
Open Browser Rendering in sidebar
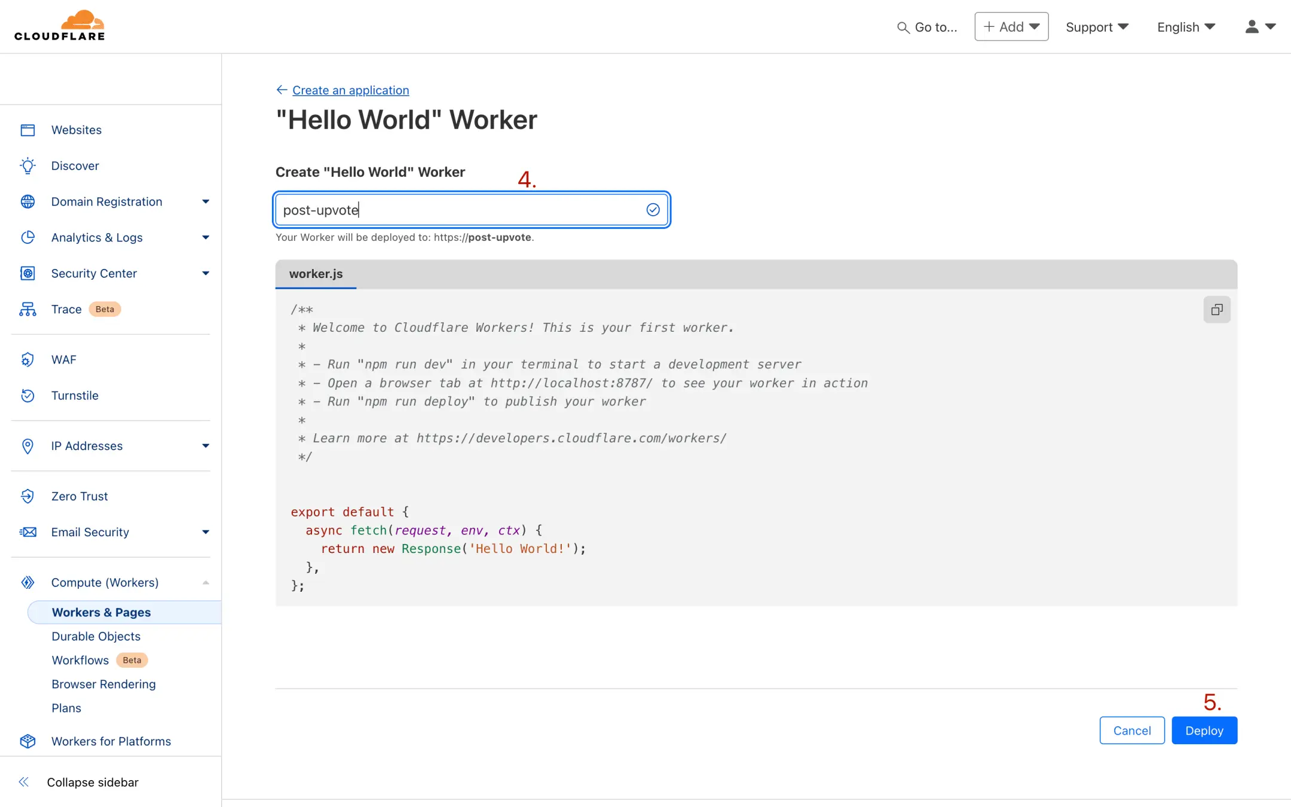[103, 684]
